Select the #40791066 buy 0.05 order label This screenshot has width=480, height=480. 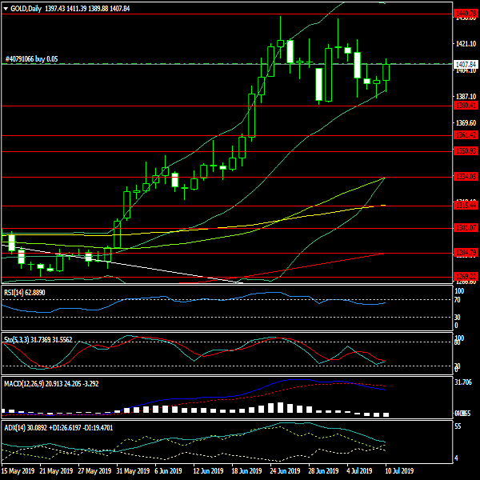tap(31, 59)
